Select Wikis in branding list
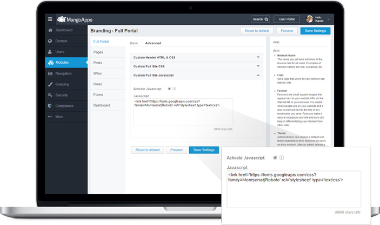Screen dimensions: 380x225 pyautogui.click(x=108, y=73)
